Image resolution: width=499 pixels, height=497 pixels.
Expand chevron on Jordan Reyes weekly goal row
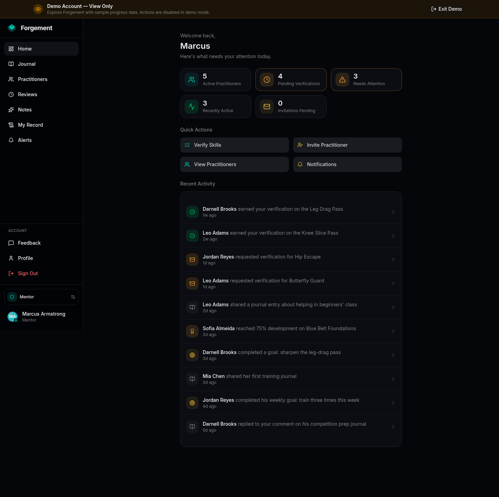click(x=393, y=403)
